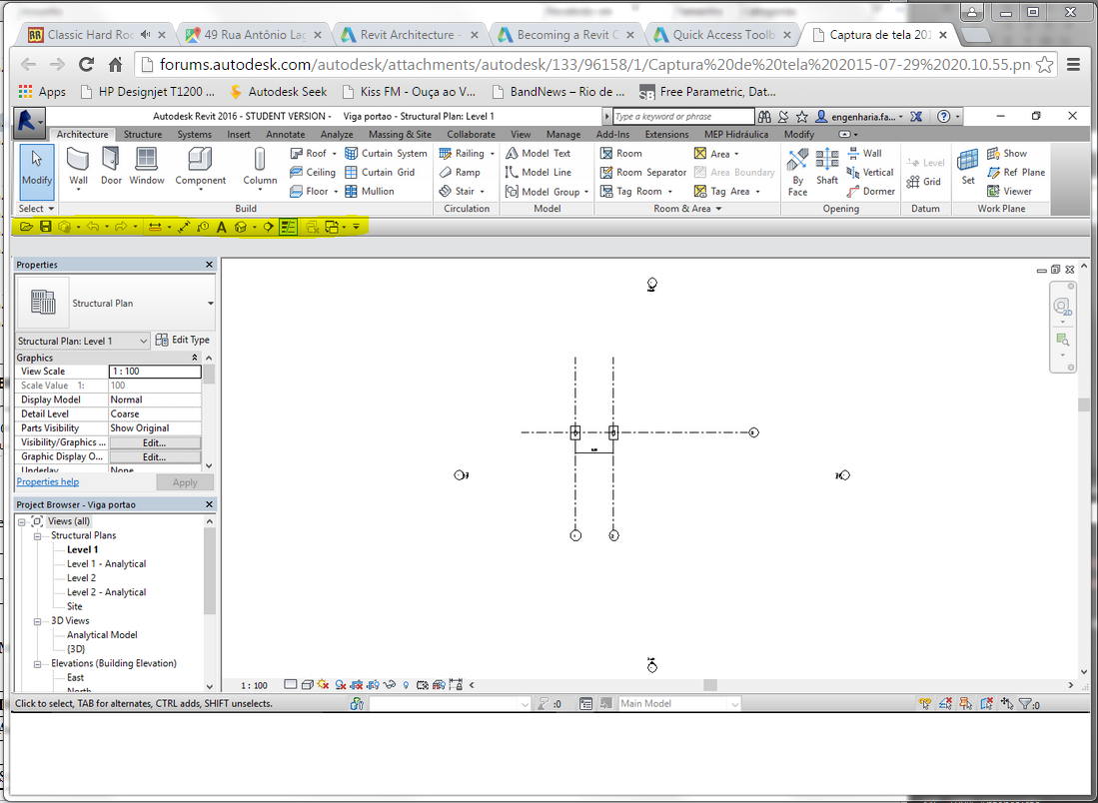The height and width of the screenshot is (803, 1098).
Task: Select the Curtain Grid tool
Action: tap(381, 172)
